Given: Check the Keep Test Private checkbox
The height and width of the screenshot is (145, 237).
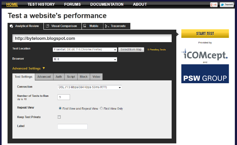Looking at the screenshot, I should coord(59,117).
